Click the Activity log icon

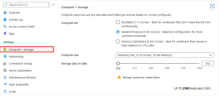(x=5, y=19)
